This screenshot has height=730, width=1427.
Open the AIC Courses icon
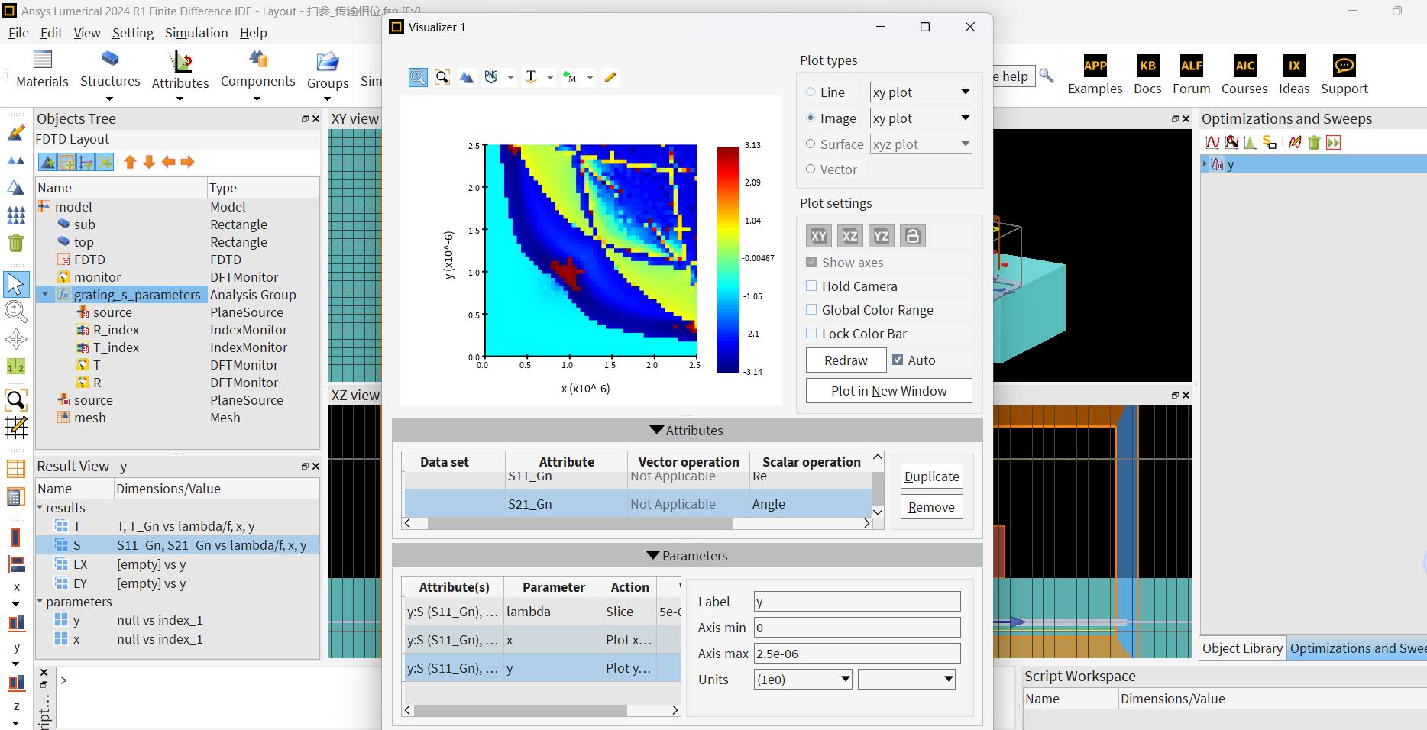[1244, 66]
